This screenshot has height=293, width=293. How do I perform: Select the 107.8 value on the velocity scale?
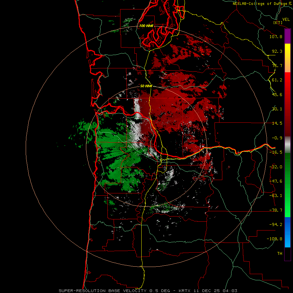[276, 36]
